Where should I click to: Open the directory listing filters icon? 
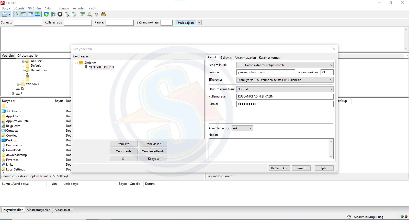(x=83, y=14)
